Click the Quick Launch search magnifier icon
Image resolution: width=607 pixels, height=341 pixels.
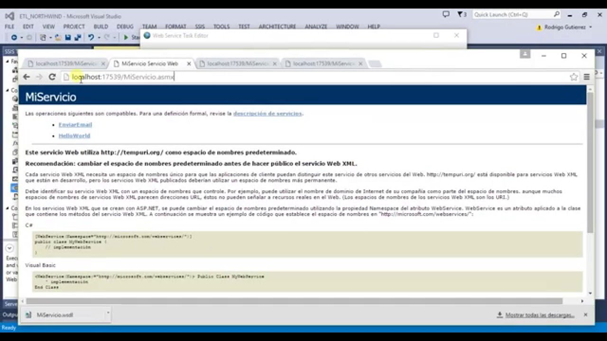[557, 14]
